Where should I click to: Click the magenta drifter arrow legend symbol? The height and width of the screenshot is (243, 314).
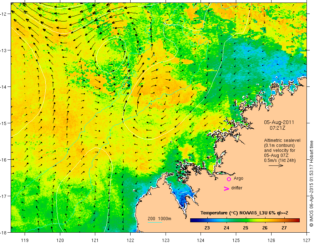point(227,188)
